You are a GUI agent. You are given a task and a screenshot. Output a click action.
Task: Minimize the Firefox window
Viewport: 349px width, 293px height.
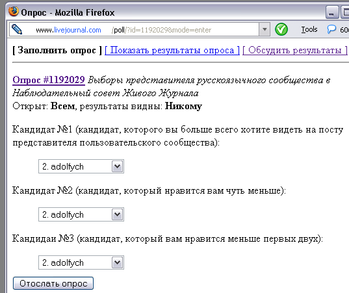[x=331, y=12]
